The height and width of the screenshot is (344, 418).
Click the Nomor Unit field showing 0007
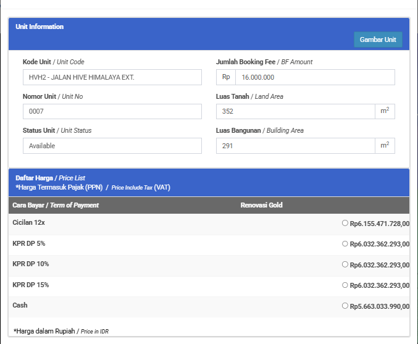[112, 111]
